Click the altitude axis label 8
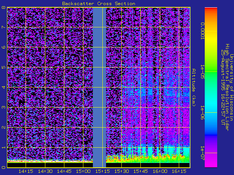The image size is (234, 175). point(3,7)
